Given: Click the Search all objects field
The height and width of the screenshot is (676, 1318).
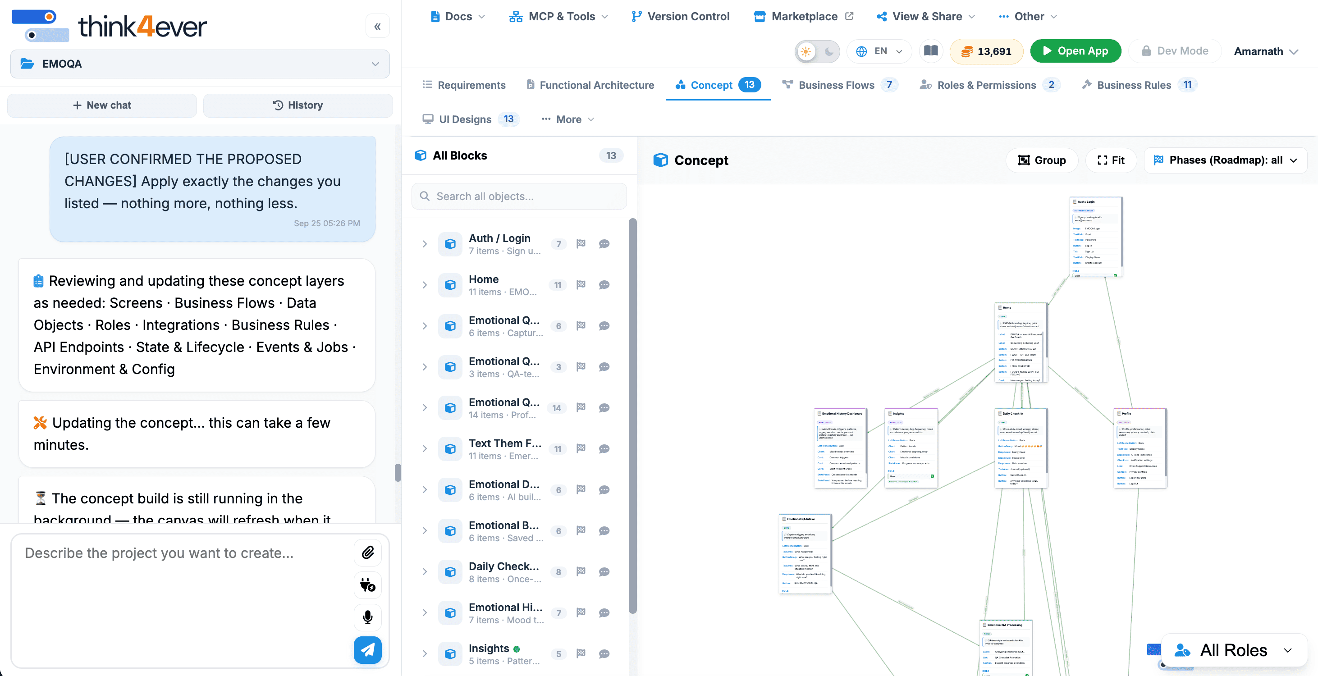Looking at the screenshot, I should pos(519,196).
